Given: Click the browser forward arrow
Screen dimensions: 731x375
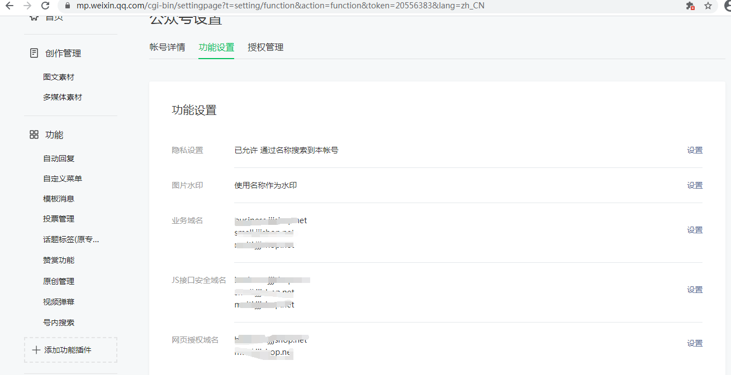Looking at the screenshot, I should coord(27,6).
